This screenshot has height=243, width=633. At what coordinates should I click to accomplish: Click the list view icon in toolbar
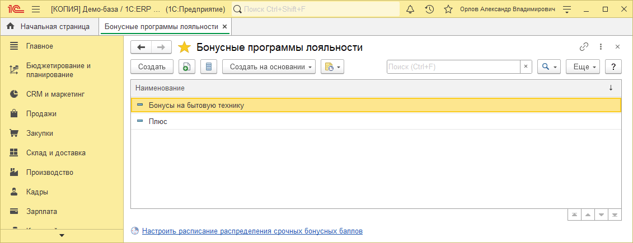[209, 67]
